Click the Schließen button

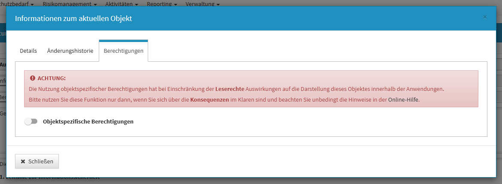click(x=37, y=161)
